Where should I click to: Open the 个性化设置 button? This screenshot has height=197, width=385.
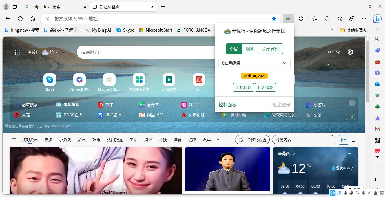tap(253, 140)
